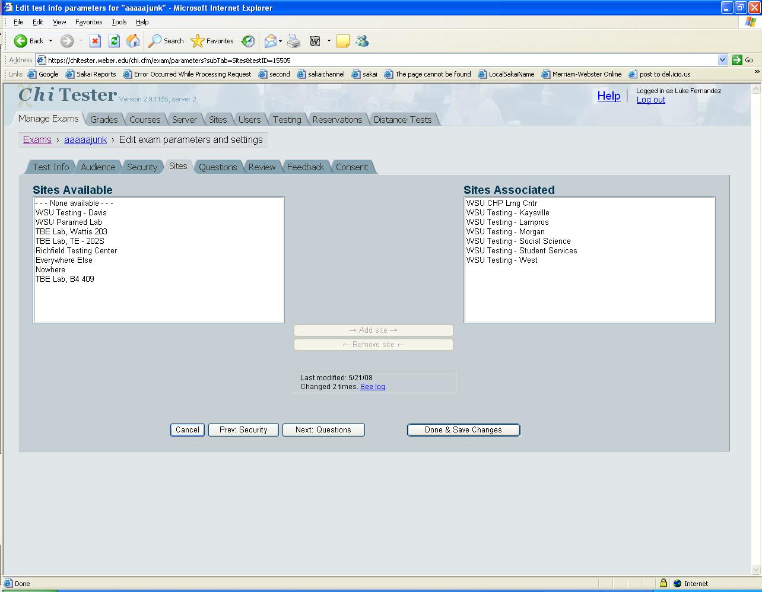Switch to the Distance Tests tab
Viewport: 762px width, 592px height.
coord(402,119)
